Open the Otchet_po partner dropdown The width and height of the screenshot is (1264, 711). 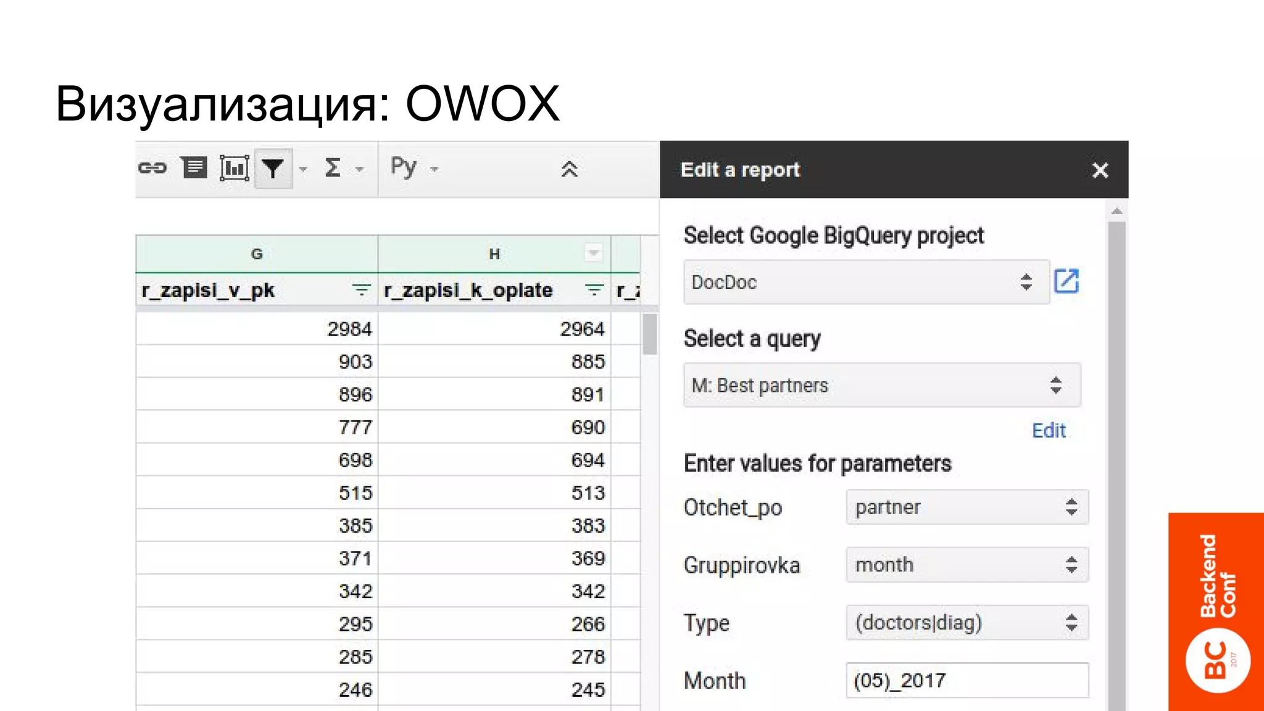[x=967, y=507]
